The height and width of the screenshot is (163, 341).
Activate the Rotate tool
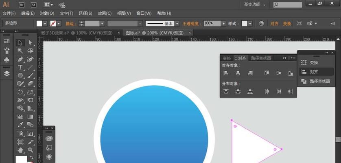[20, 92]
